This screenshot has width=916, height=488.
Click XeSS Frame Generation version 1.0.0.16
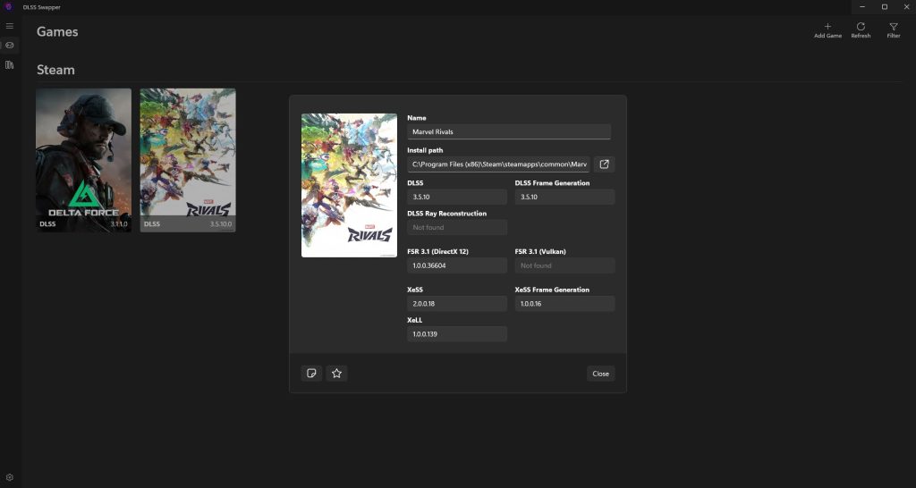tap(564, 304)
